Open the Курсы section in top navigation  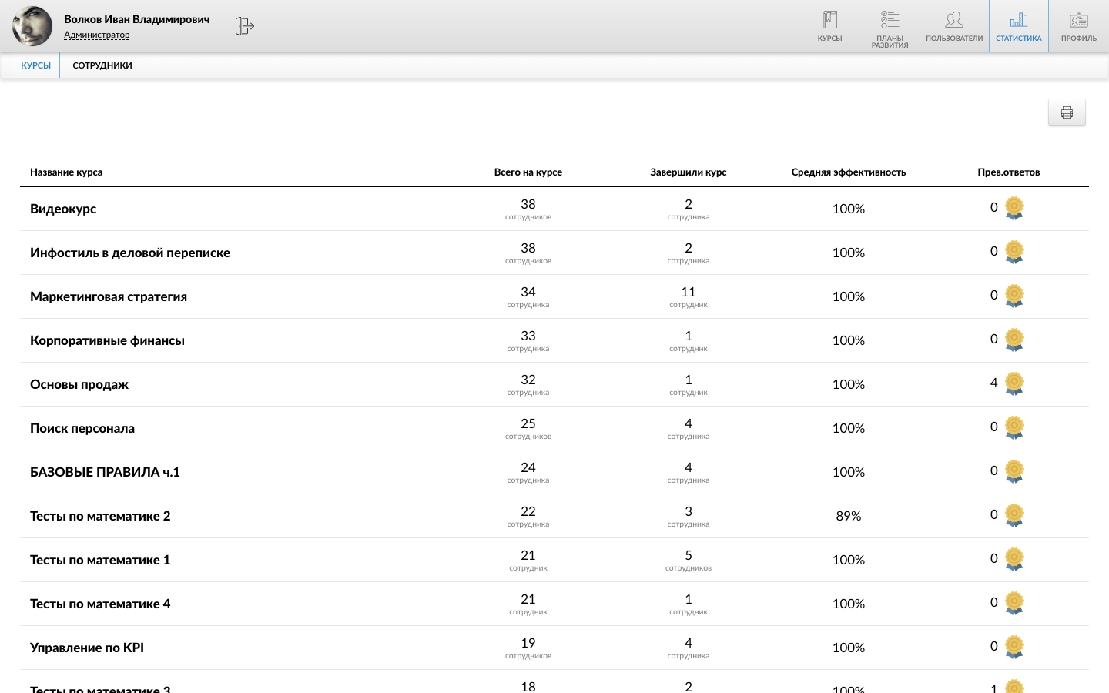pos(829,25)
